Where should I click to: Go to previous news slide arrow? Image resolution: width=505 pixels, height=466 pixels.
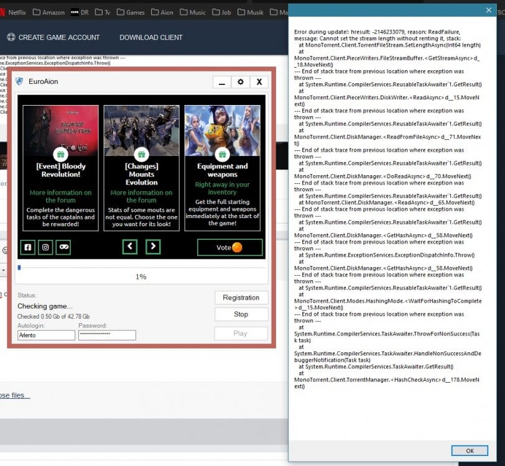tap(129, 247)
